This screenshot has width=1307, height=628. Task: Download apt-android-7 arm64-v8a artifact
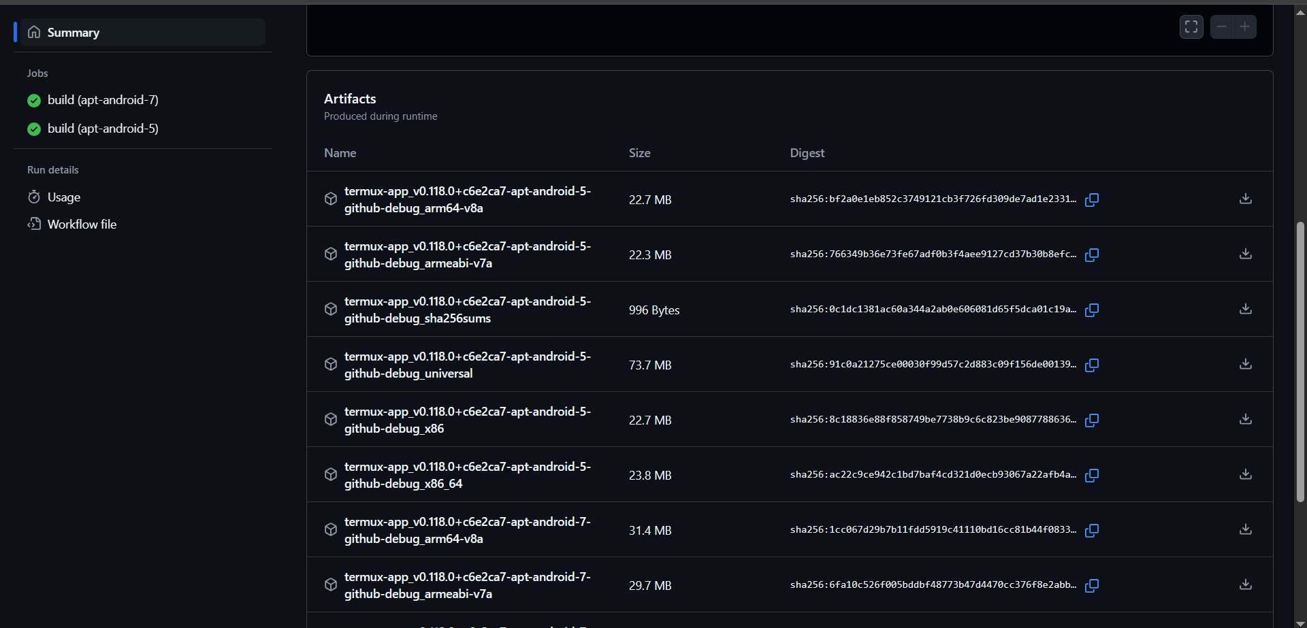[1246, 529]
